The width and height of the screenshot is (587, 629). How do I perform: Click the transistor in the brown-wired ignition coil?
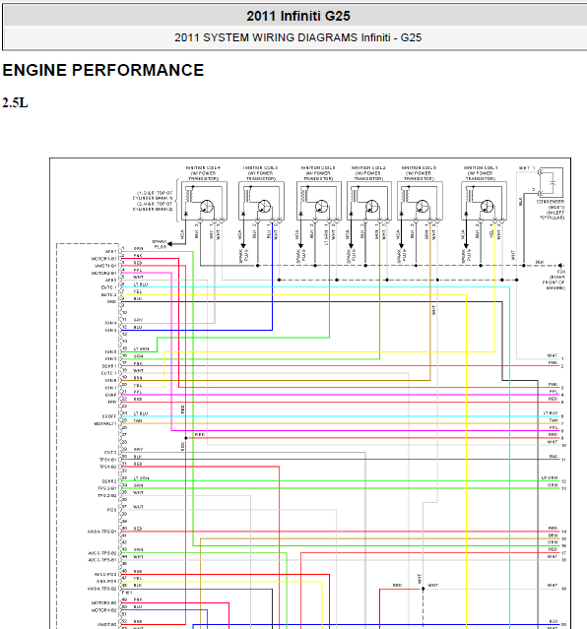[x=423, y=207]
